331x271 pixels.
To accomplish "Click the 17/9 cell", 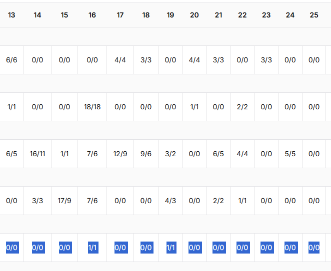I will pyautogui.click(x=64, y=201).
